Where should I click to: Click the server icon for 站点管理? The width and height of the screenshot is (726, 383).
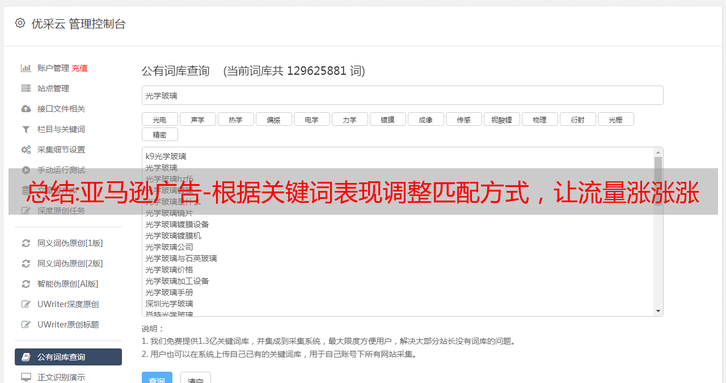pyautogui.click(x=26, y=88)
